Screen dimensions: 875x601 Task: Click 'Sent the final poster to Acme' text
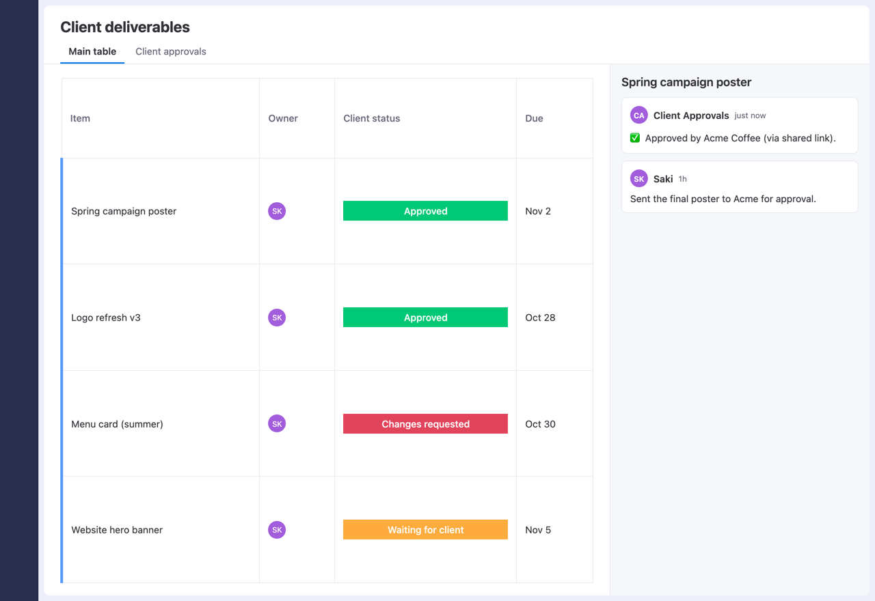[x=723, y=199]
